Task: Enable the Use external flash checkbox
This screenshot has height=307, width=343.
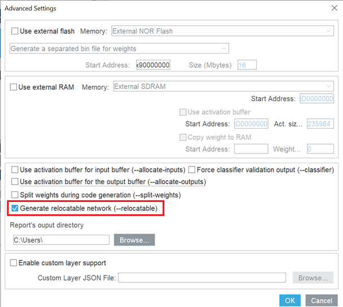Action: click(15, 31)
